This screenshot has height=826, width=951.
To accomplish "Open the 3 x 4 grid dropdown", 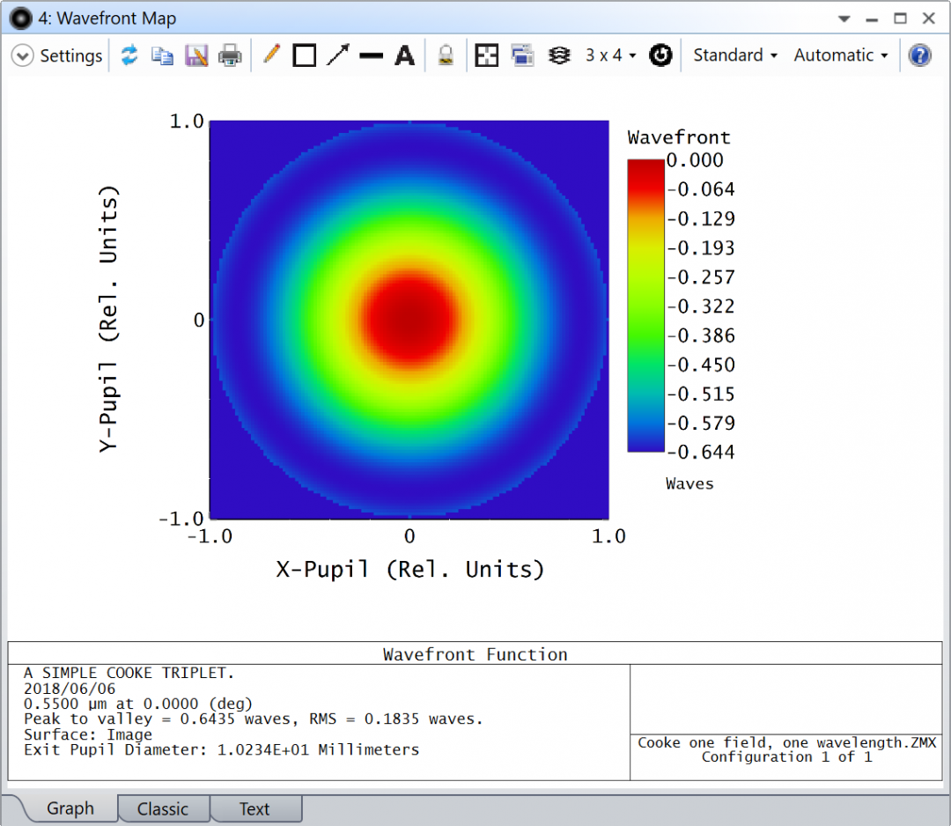I will click(x=610, y=55).
